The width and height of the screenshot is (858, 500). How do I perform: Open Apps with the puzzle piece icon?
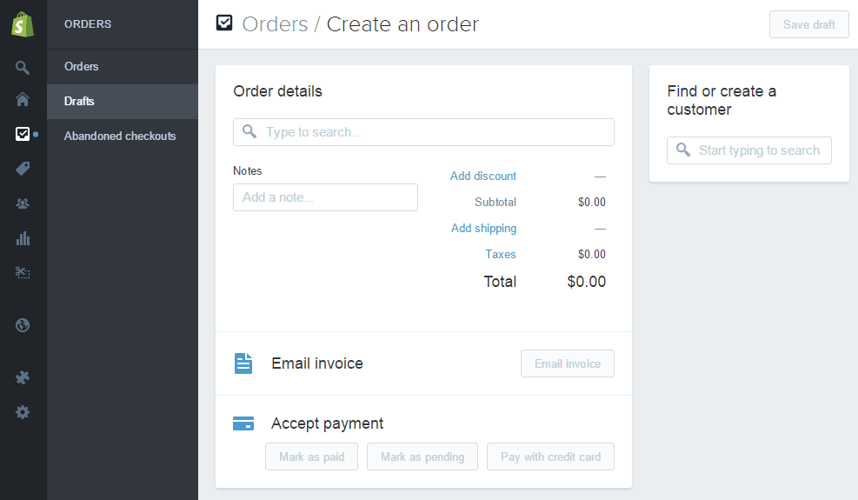(x=23, y=377)
